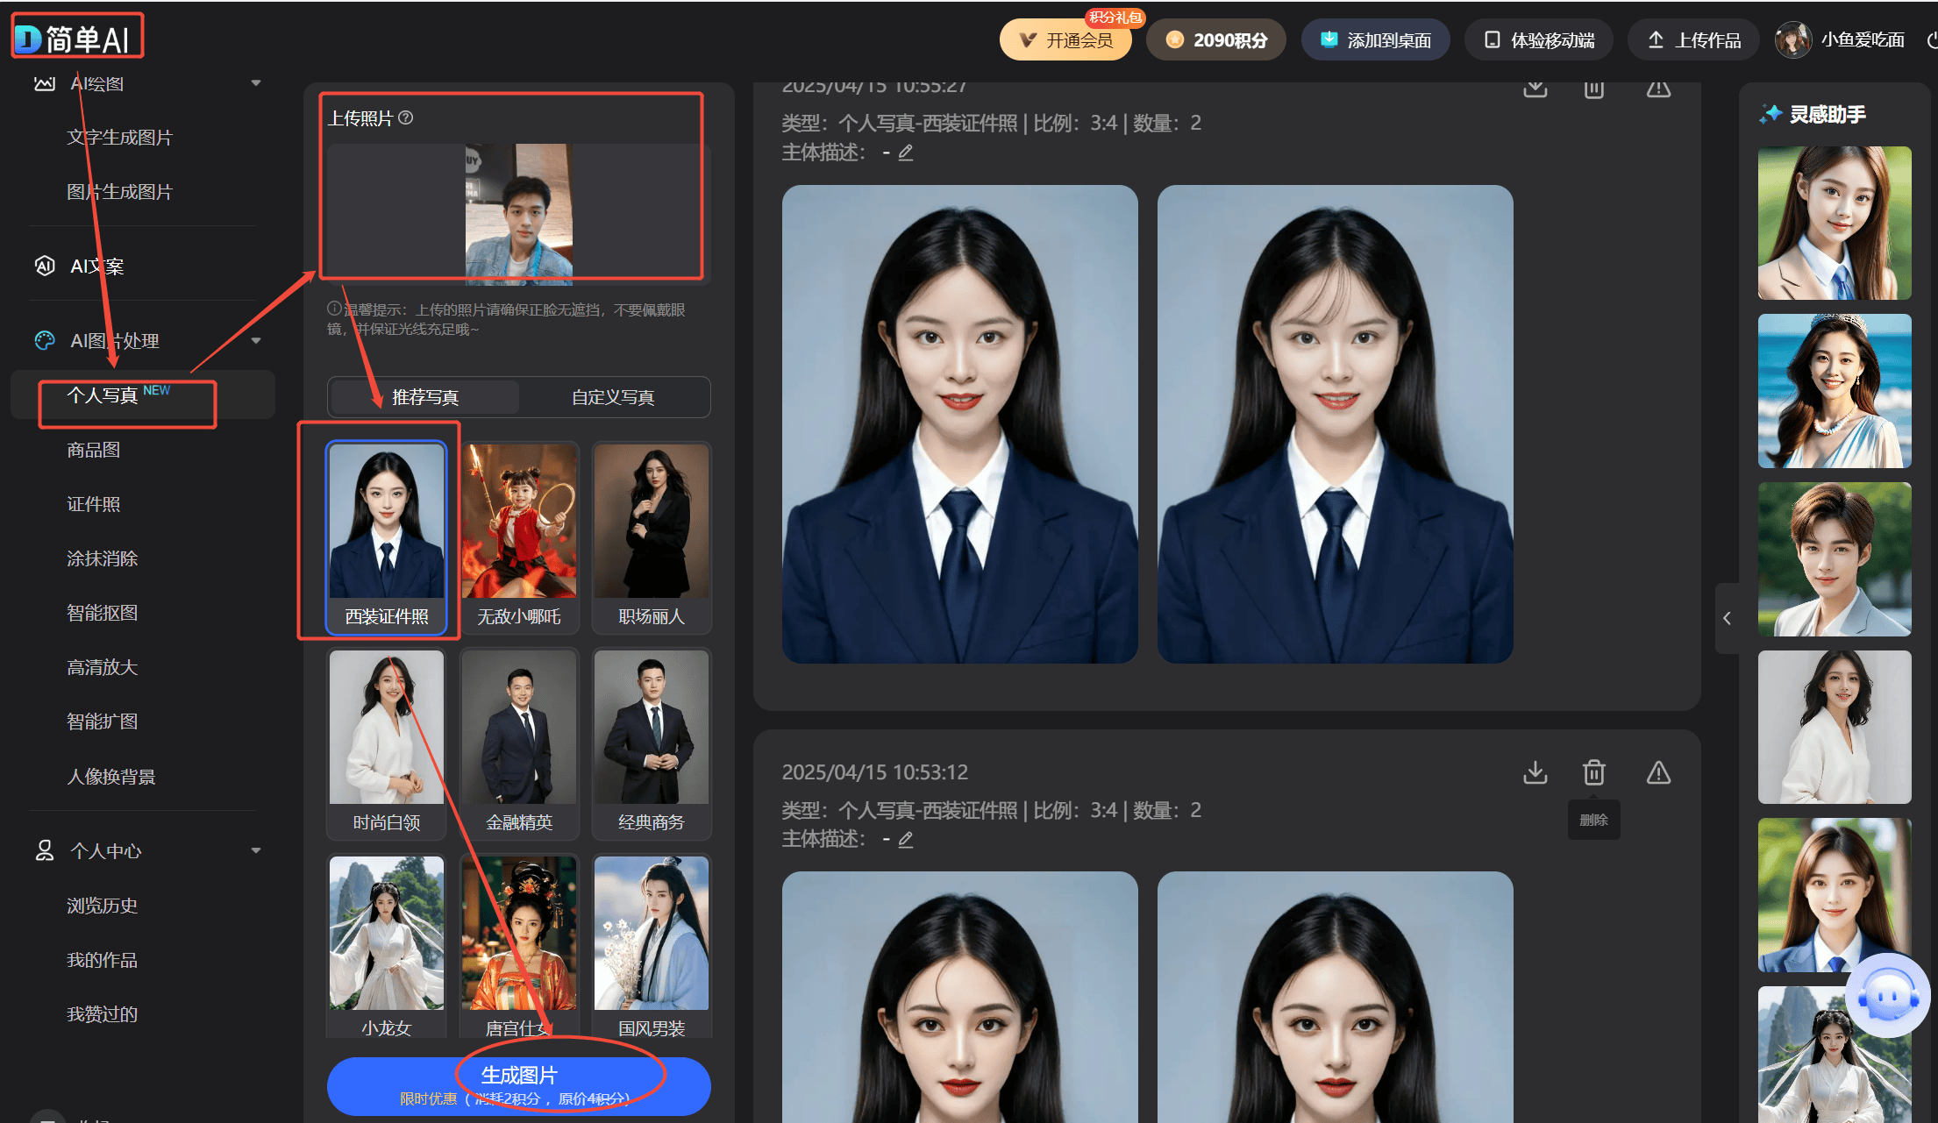Open the chat assistant robot icon

1887,996
